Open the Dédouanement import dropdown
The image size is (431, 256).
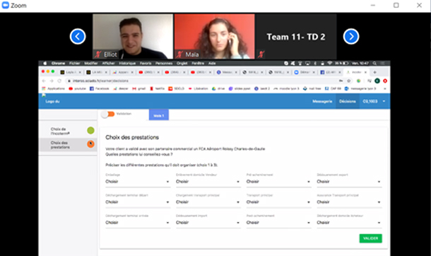(x=208, y=223)
